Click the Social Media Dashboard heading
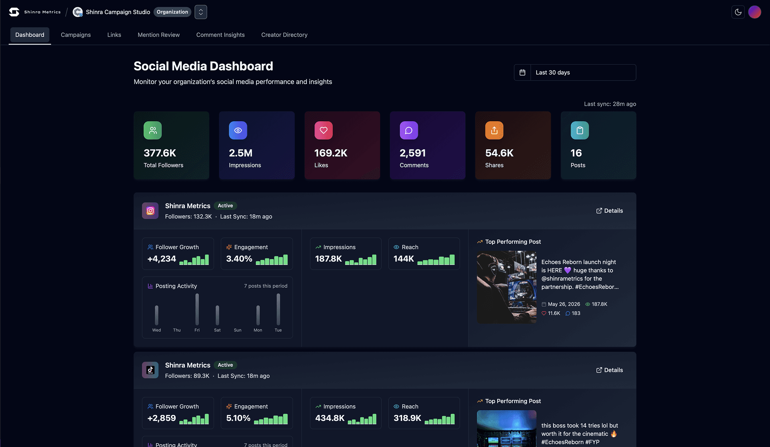Image resolution: width=770 pixels, height=447 pixels. click(x=203, y=66)
